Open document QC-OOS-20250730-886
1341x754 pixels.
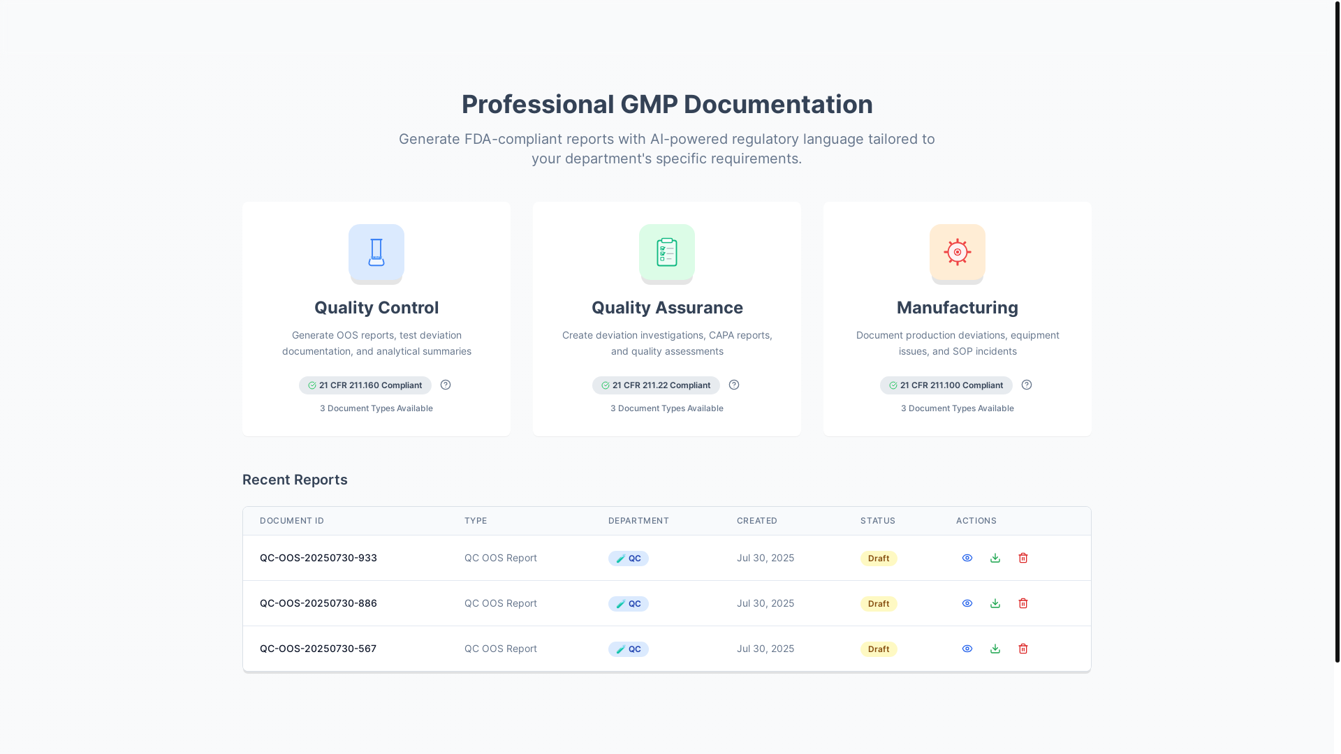[318, 603]
